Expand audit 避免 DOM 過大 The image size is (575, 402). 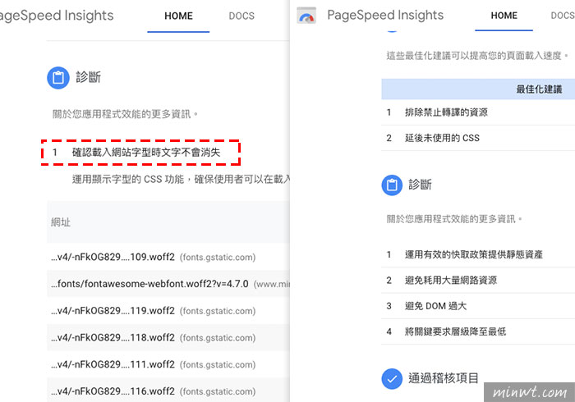coord(478,306)
